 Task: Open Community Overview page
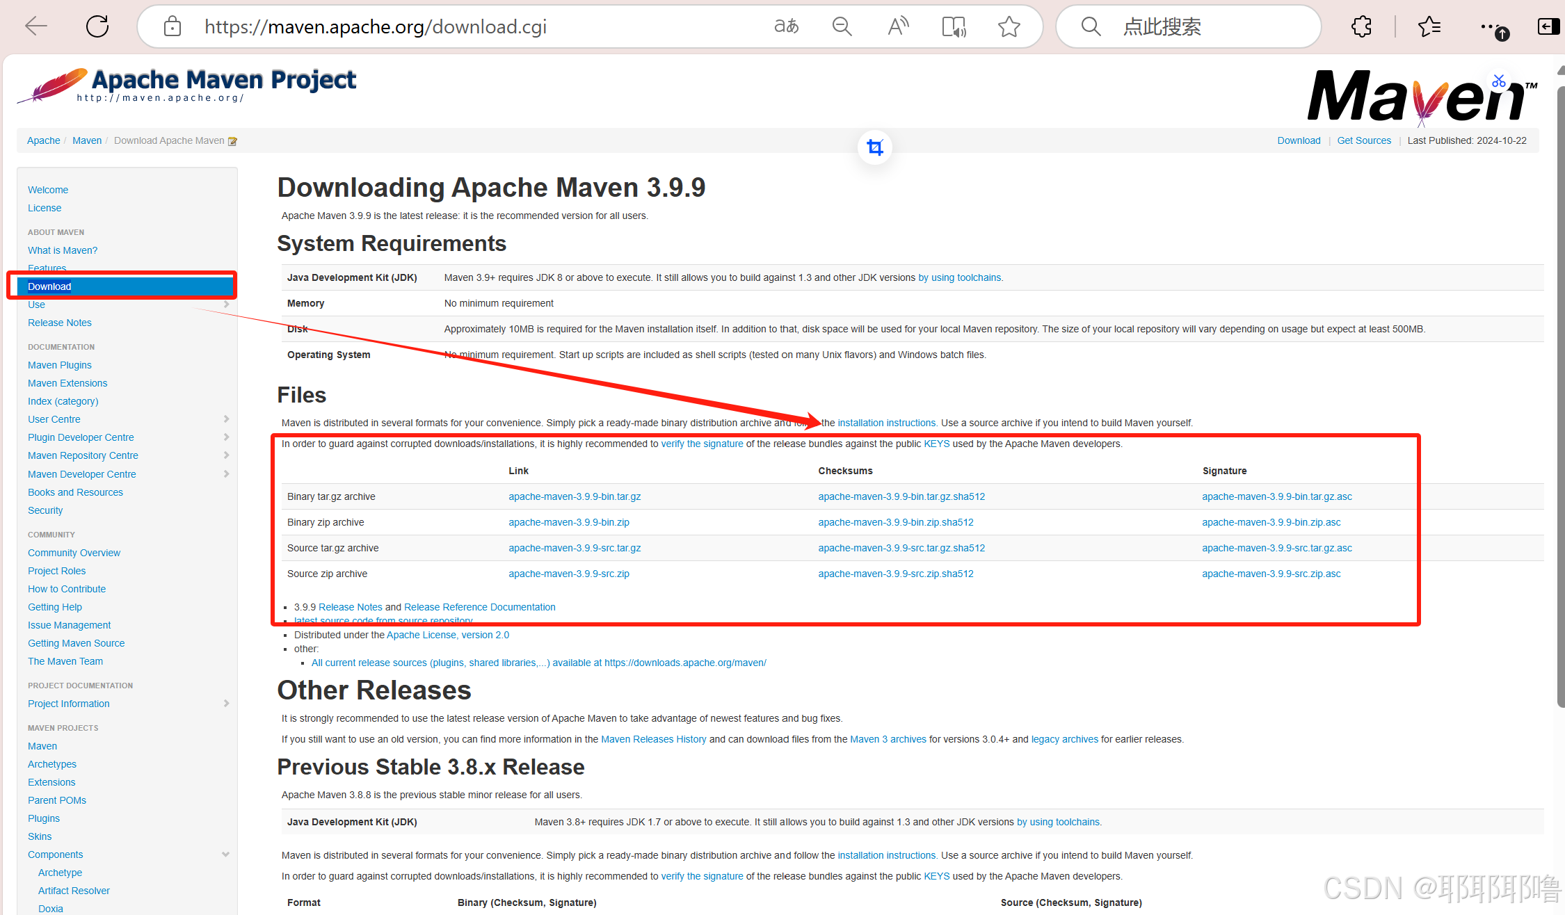click(74, 553)
